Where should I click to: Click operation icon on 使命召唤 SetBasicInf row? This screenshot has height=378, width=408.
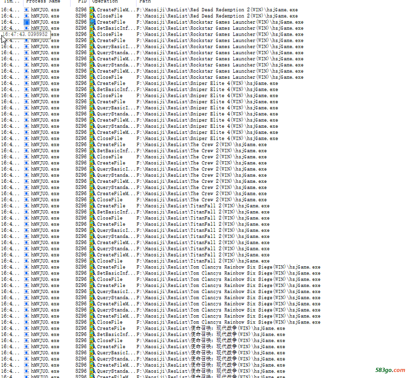92,334
